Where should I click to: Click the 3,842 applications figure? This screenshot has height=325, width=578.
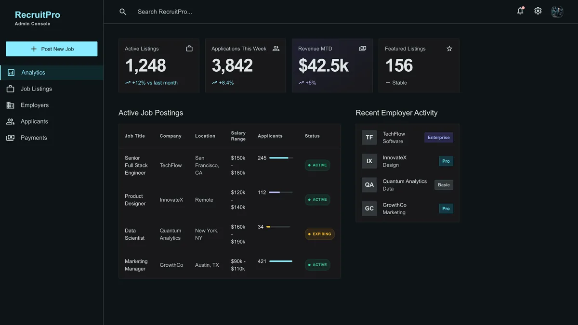click(x=232, y=66)
